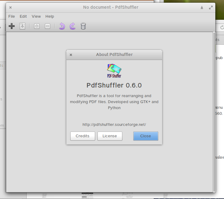Screen dimensions: 224x199
Task: Click the PDF-Shuffler logo image
Action: click(x=114, y=71)
